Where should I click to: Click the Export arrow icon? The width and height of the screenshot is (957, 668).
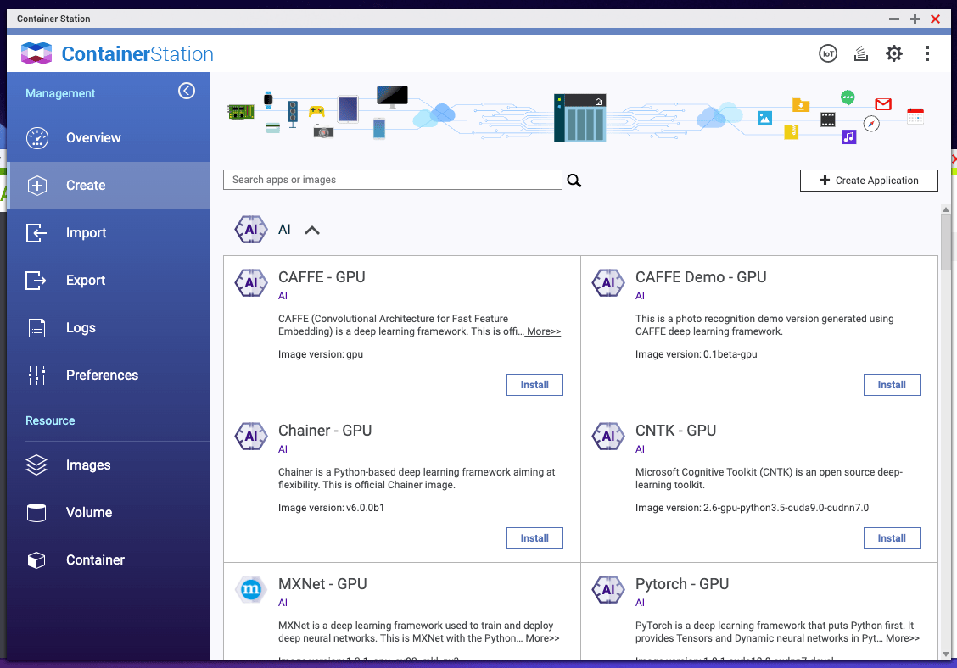(x=36, y=281)
